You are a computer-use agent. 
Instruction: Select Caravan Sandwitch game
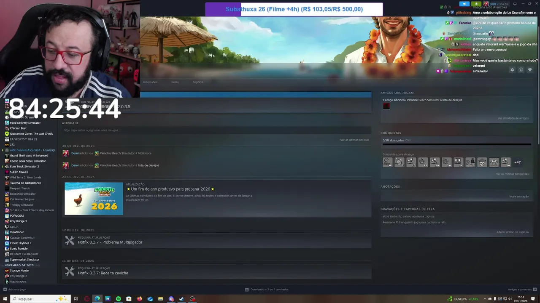22,238
